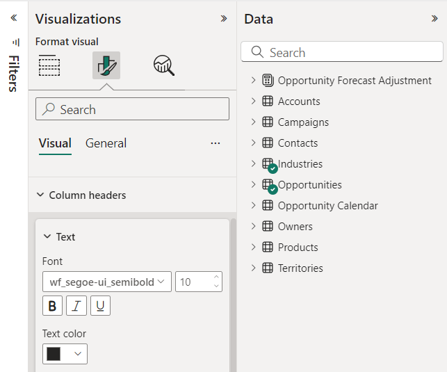The width and height of the screenshot is (447, 372).
Task: Open the font family dropdown
Action: 106,282
